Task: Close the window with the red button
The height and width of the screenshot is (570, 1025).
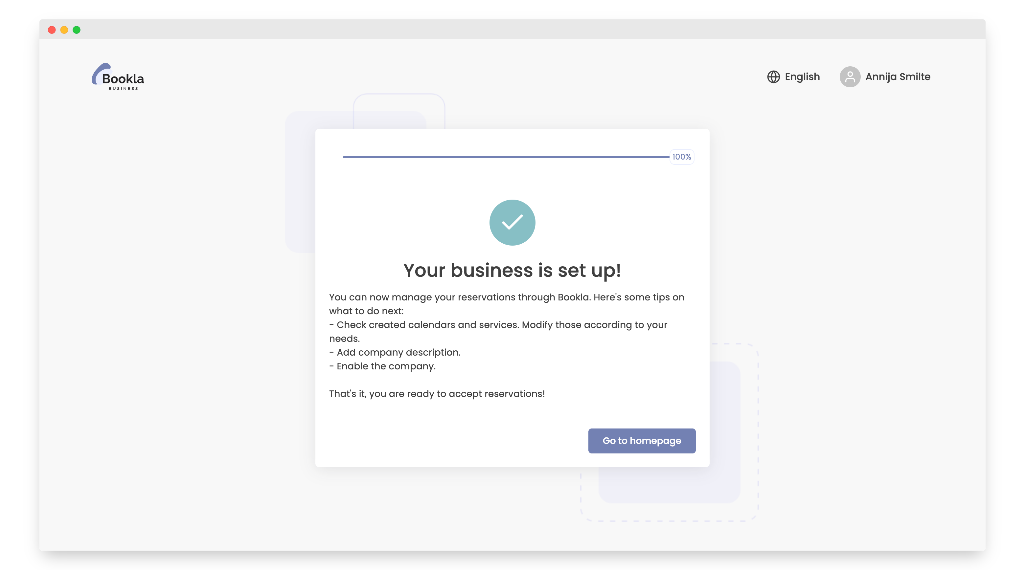Action: 52,30
